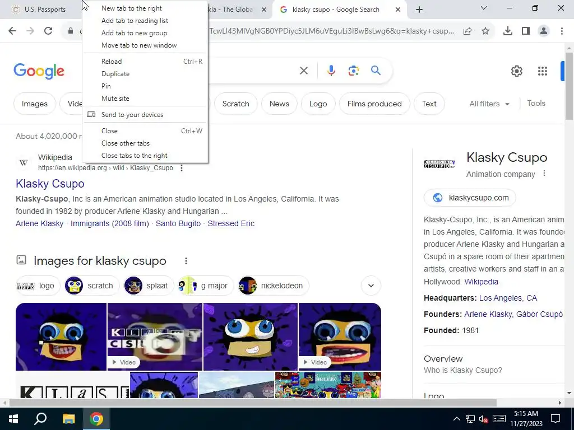
Task: Open new tab with plus button
Action: (419, 10)
